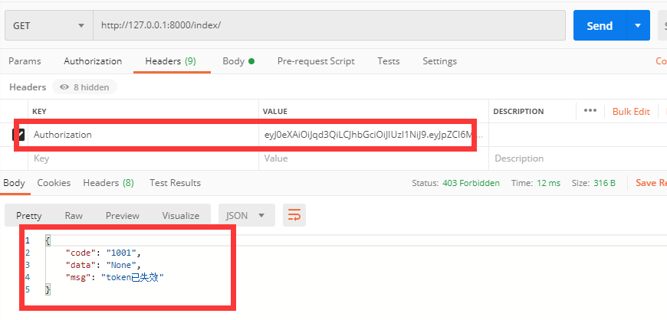Switch to the Tests tab
The image size is (667, 320).
pyautogui.click(x=389, y=61)
